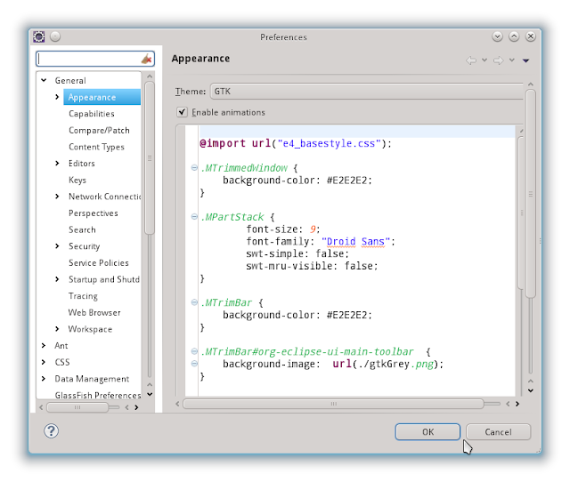570x482 pixels.
Task: Open the Search preferences page
Action: coord(82,229)
